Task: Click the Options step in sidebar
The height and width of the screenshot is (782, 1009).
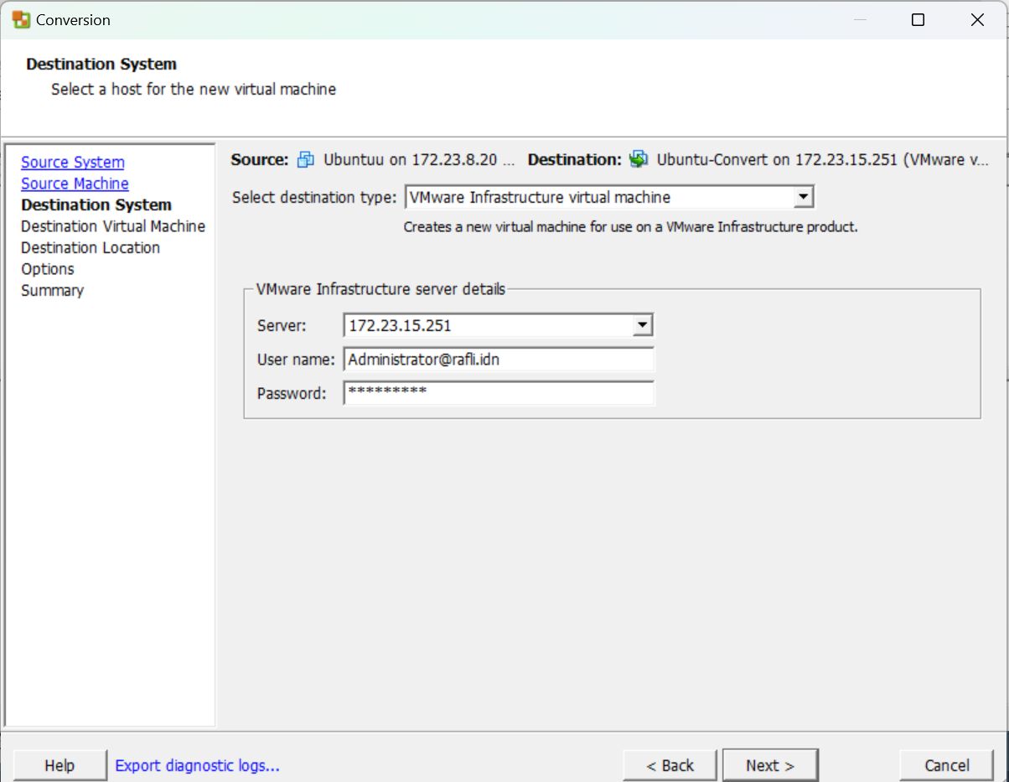Action: pyautogui.click(x=48, y=269)
